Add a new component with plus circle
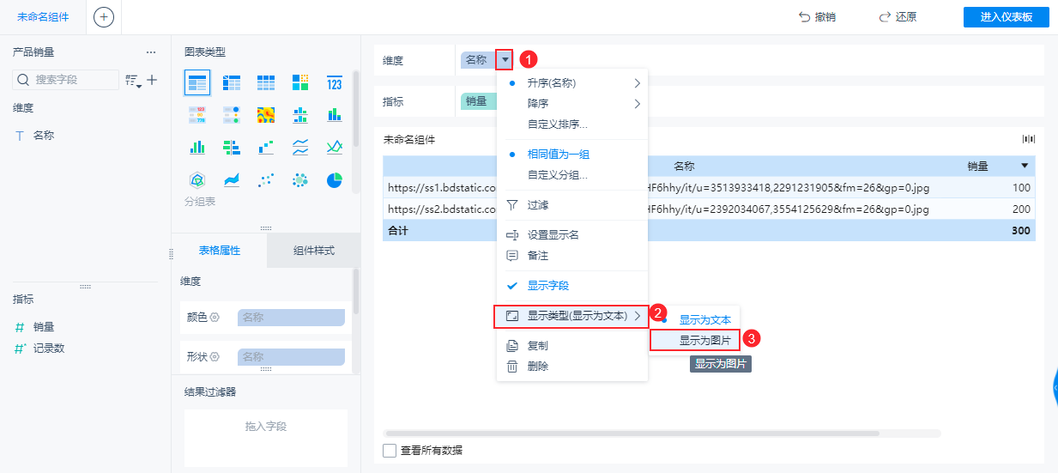The width and height of the screenshot is (1058, 473). click(x=104, y=17)
